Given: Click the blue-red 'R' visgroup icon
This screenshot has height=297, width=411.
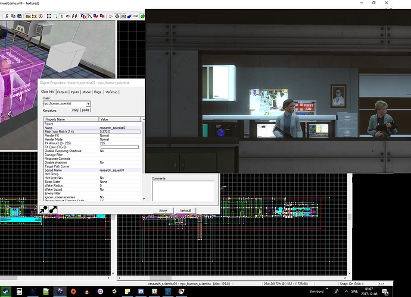Looking at the screenshot, I should pyautogui.click(x=102, y=16).
